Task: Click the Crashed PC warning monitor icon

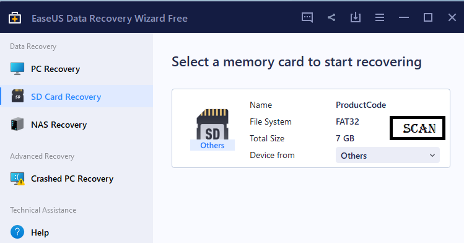Action: pyautogui.click(x=17, y=179)
